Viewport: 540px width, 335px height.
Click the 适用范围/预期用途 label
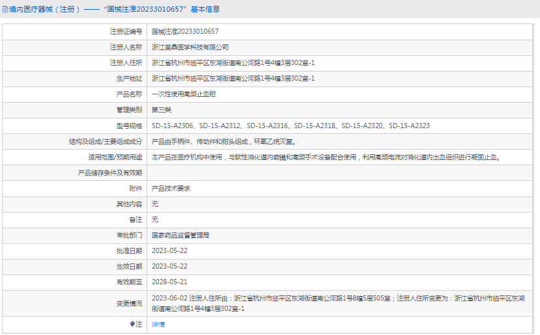click(115, 157)
